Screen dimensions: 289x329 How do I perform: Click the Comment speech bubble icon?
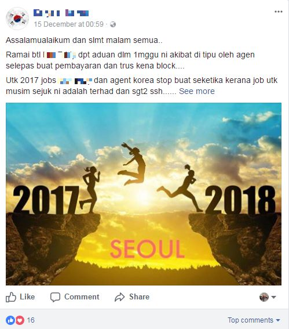pos(55,297)
